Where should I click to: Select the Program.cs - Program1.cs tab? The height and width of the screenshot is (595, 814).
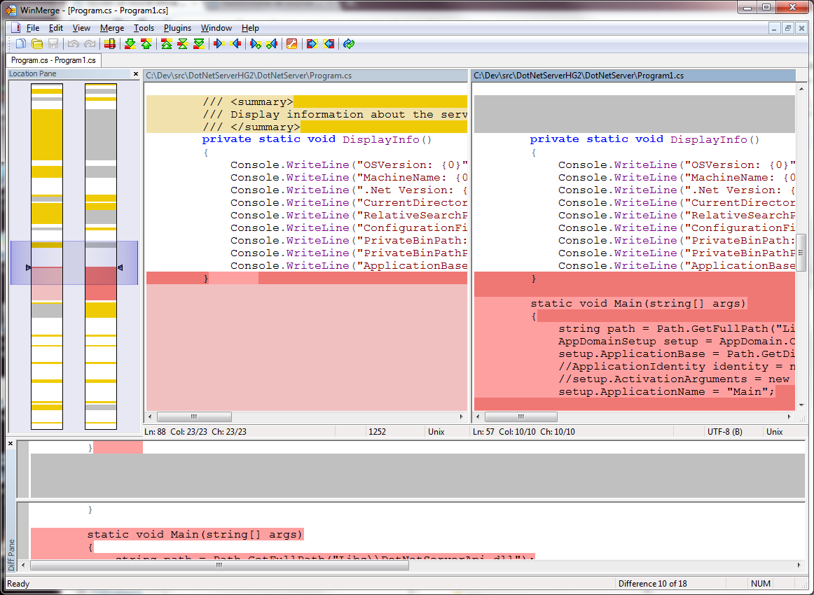53,60
